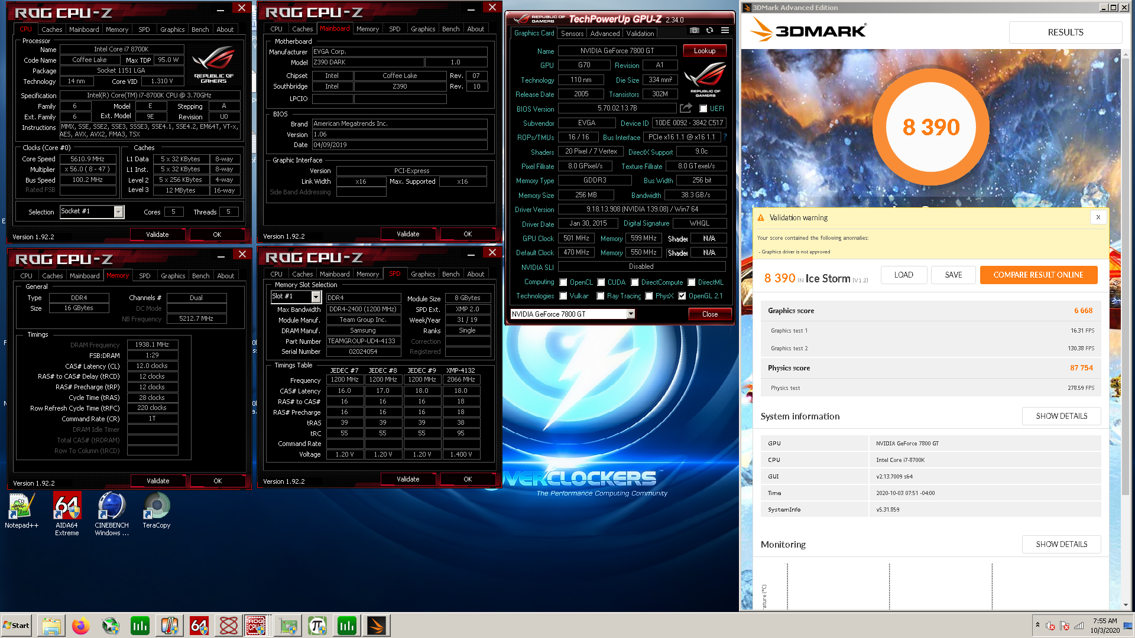
Task: Open the AIDA64 Extreme desktop icon
Action: (x=67, y=514)
